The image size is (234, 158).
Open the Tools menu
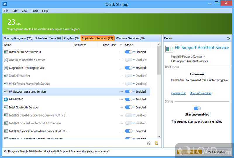(35, 11)
